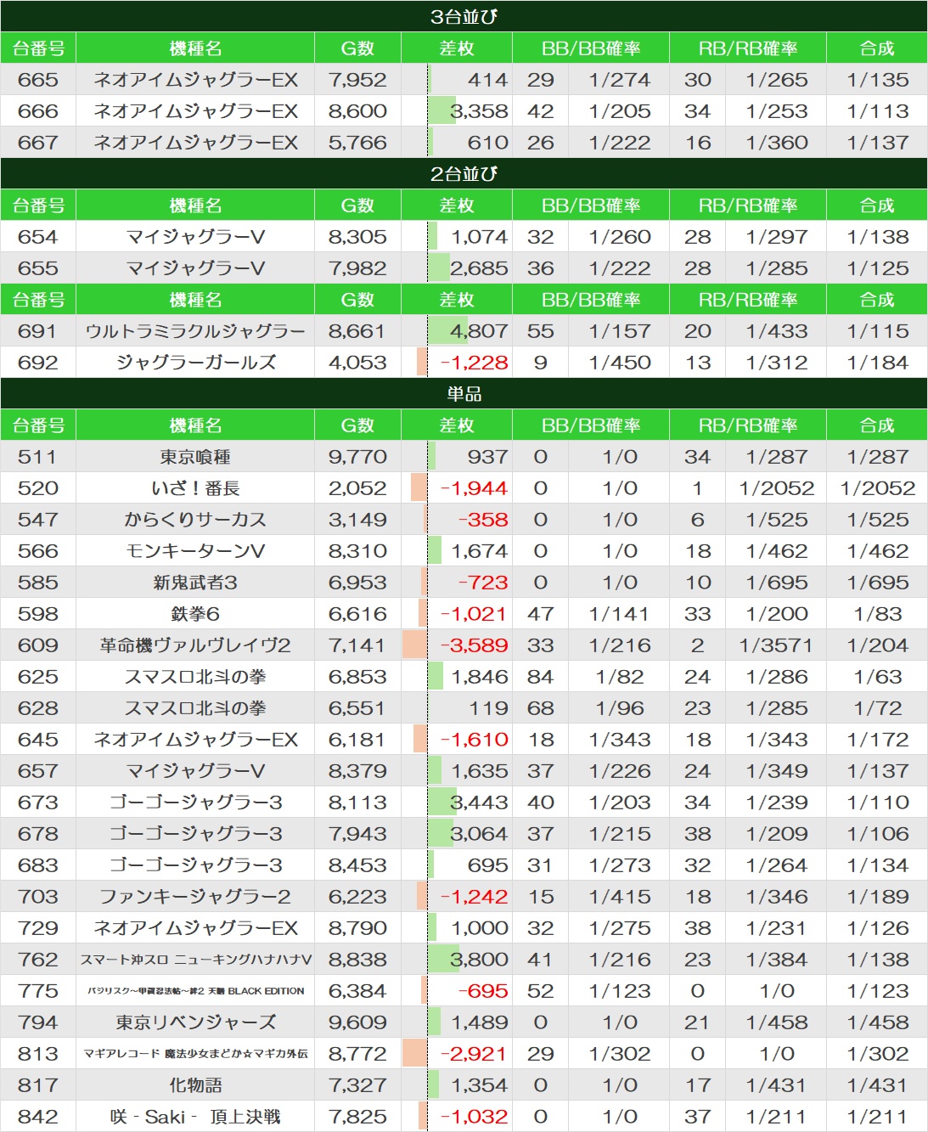Click ウルトラミラクルジャグラー machine name
The height and width of the screenshot is (1132, 928).
[195, 331]
